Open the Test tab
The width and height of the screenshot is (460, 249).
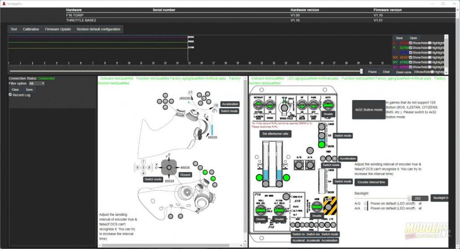coord(14,29)
